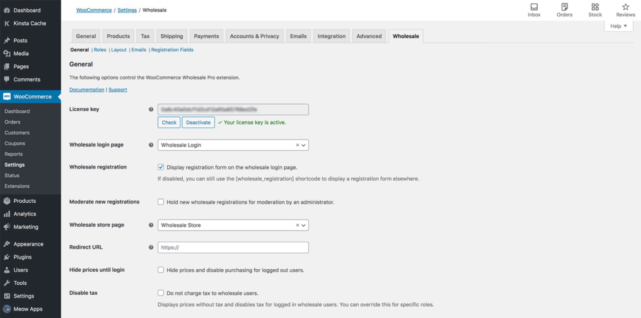Click help icon beside Wholesale store page

(x=151, y=225)
